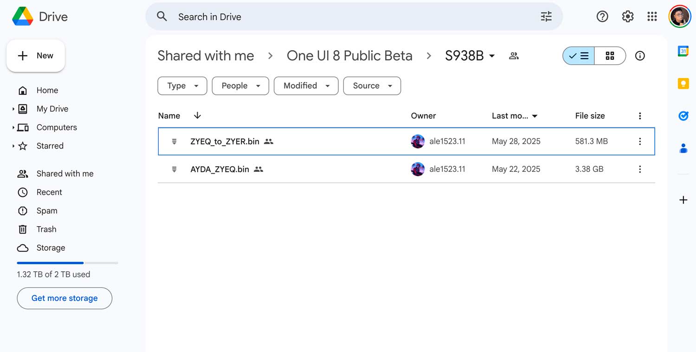Click the New button
This screenshot has height=352, width=696.
coord(36,56)
